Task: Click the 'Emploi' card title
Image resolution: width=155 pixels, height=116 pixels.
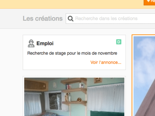Action: point(45,43)
